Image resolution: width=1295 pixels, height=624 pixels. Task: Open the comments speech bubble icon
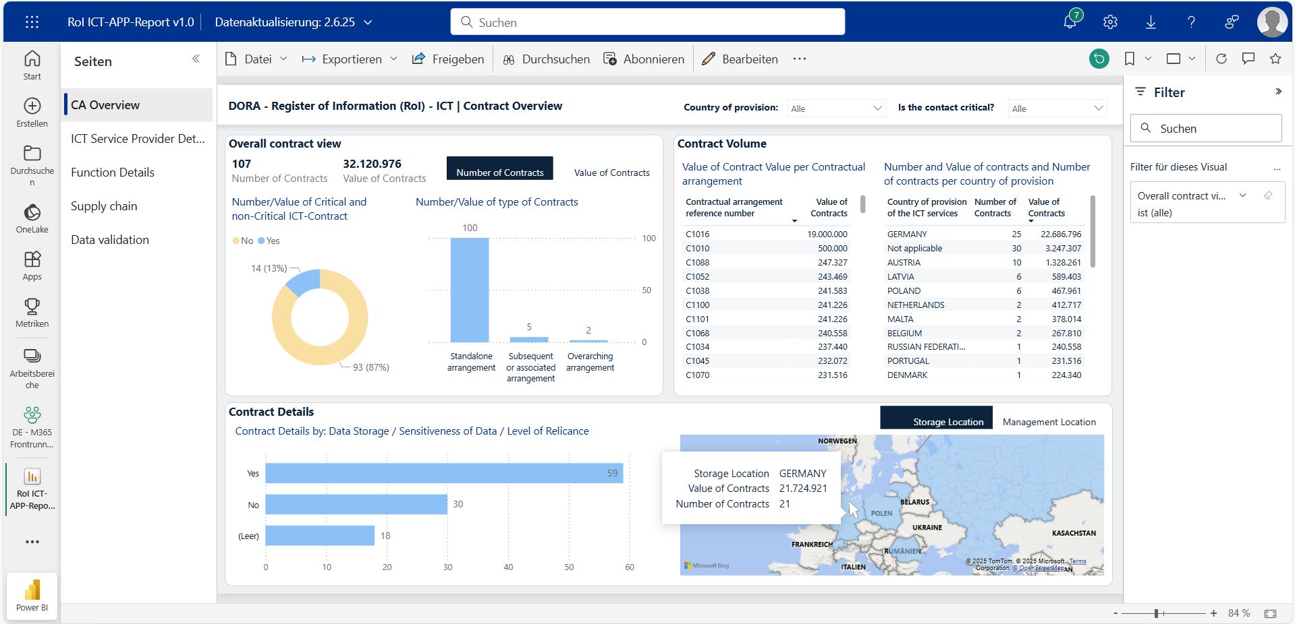coord(1248,59)
